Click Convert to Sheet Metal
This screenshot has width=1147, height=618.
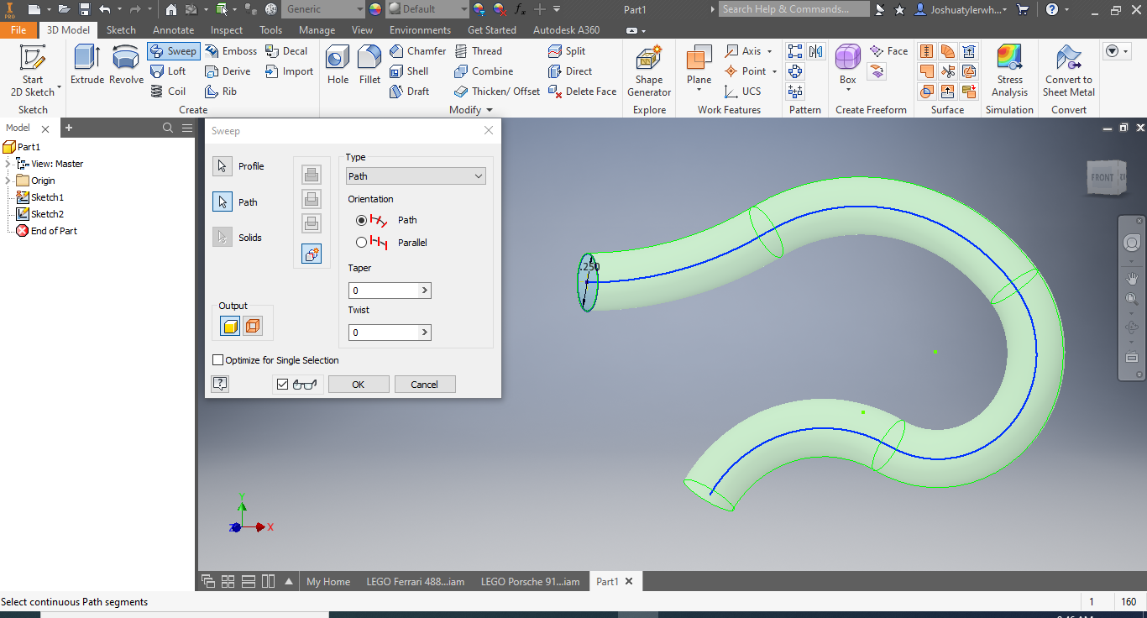pos(1068,71)
